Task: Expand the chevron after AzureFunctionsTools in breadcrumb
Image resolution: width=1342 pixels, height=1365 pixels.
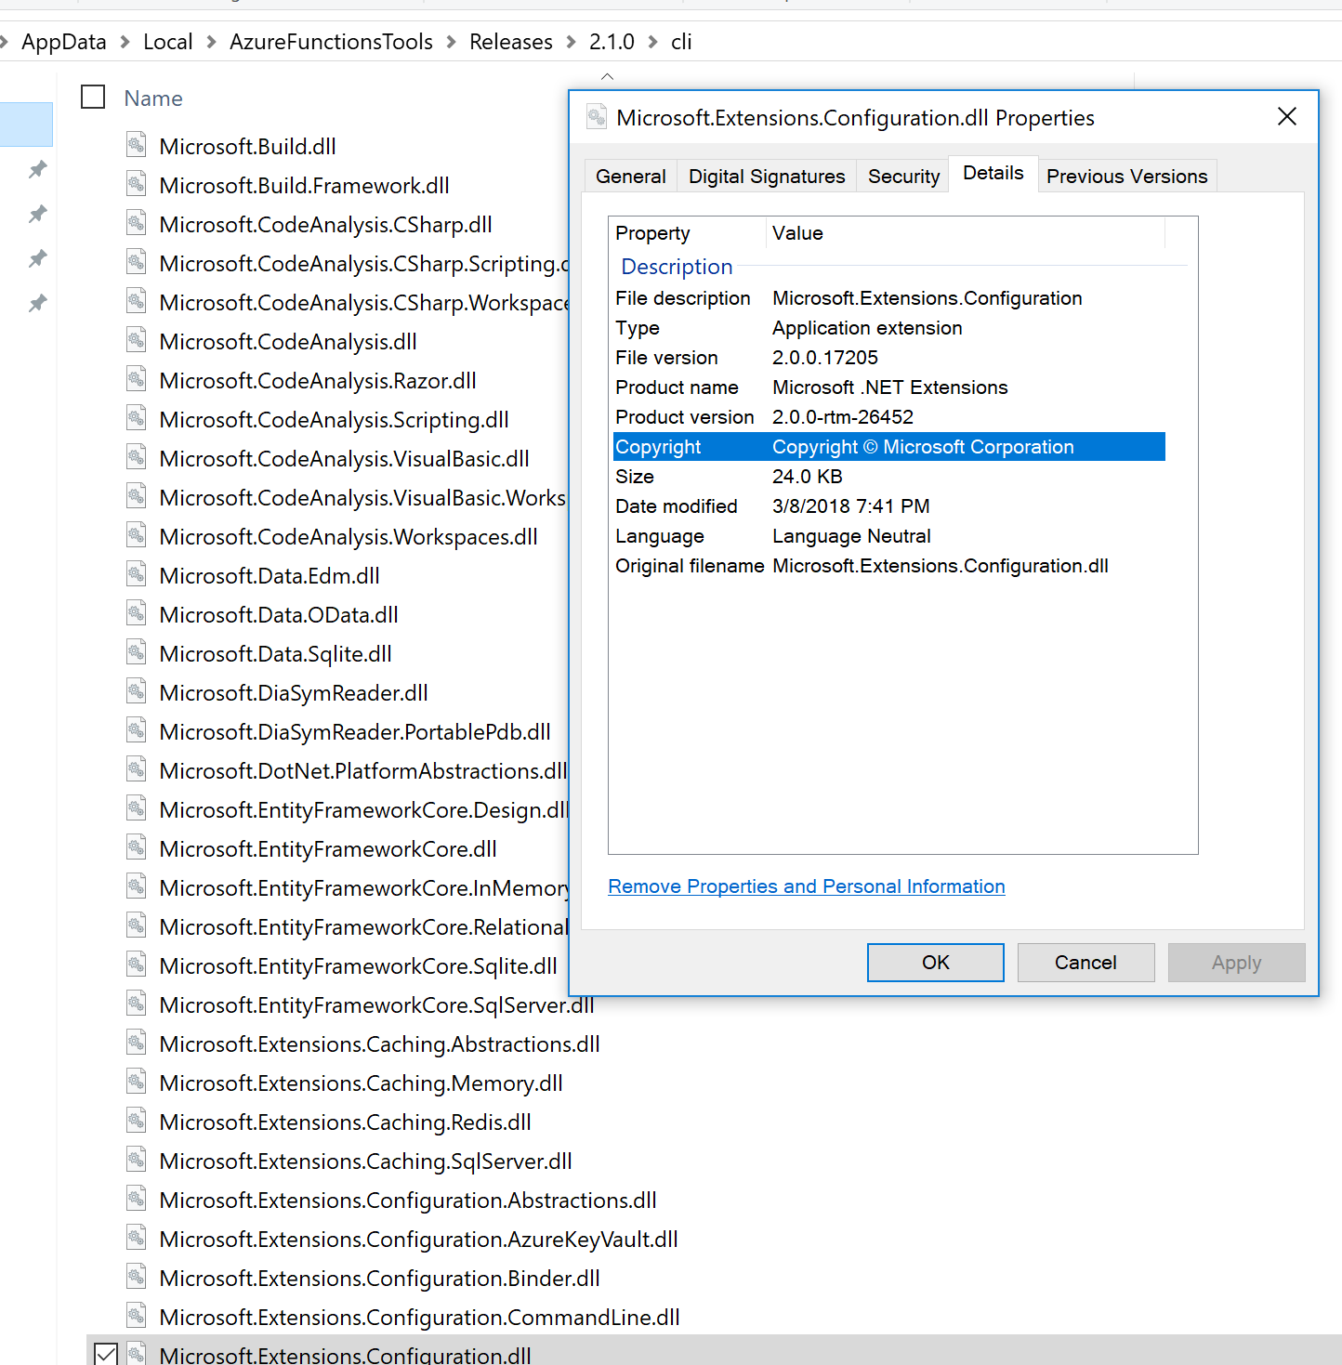Action: click(451, 42)
